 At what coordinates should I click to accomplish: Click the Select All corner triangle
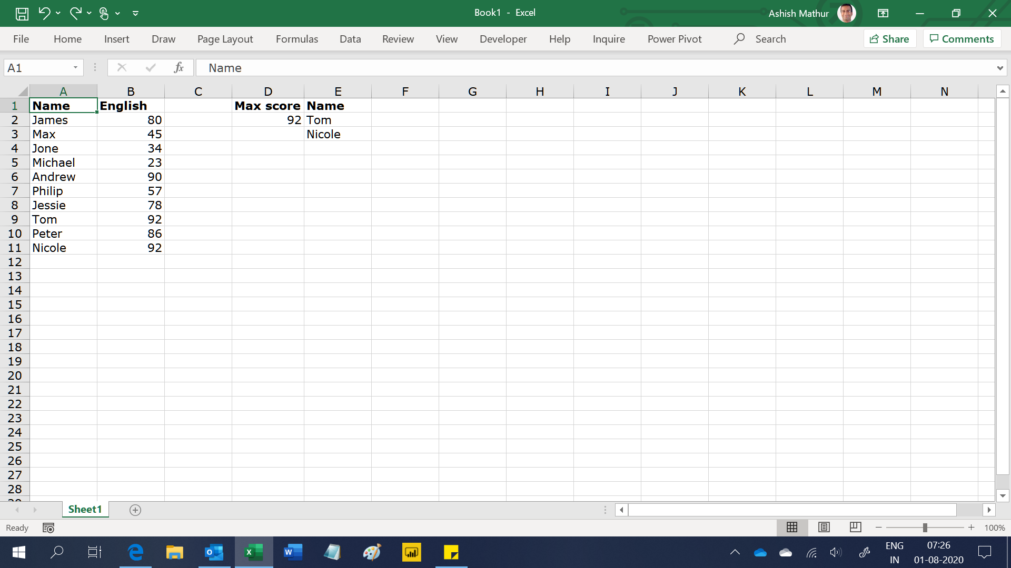(x=22, y=92)
